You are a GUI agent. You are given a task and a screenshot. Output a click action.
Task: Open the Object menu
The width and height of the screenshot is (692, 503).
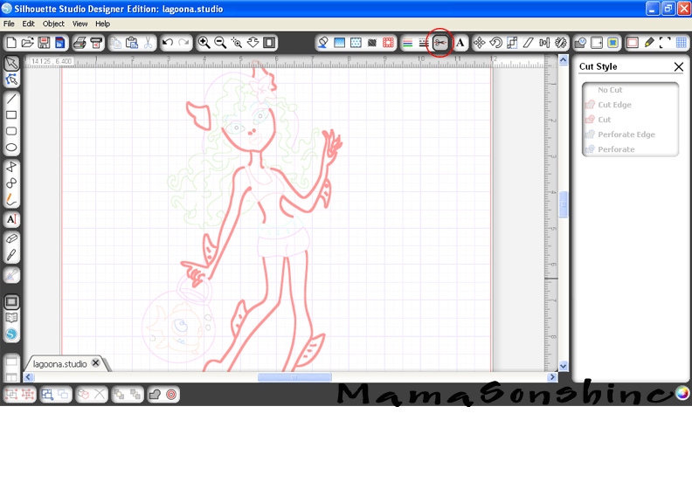(53, 24)
